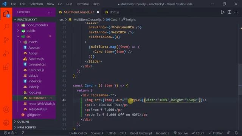242x136 pixels.
Task: Click the Run code play icon
Action: (222, 12)
